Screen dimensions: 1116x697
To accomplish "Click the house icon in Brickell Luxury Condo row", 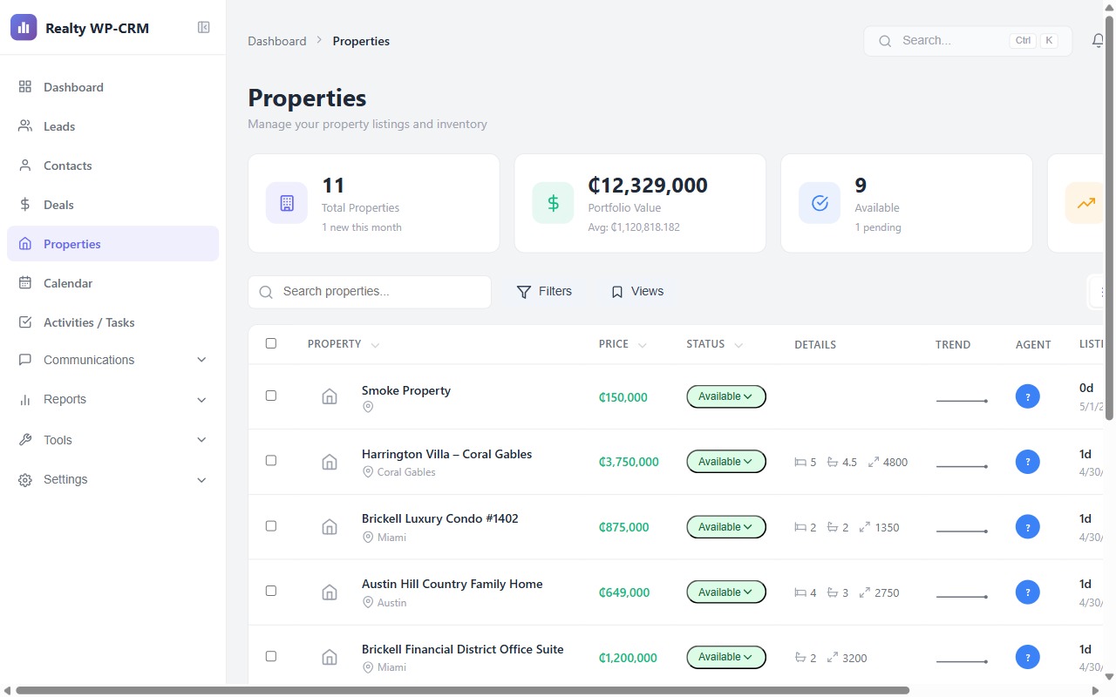I will tap(330, 527).
